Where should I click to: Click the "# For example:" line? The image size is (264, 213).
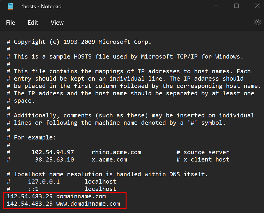[35, 137]
